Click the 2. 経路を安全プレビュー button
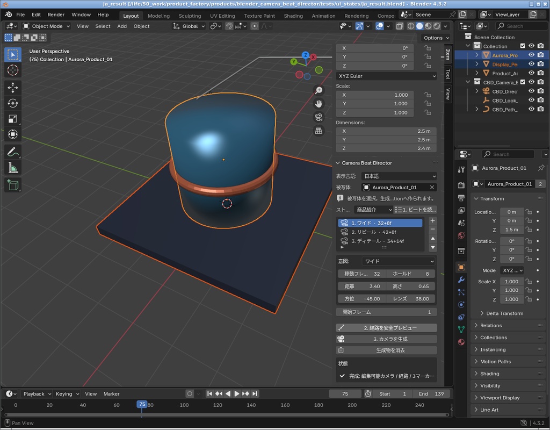The height and width of the screenshot is (430, 550). tap(387, 328)
